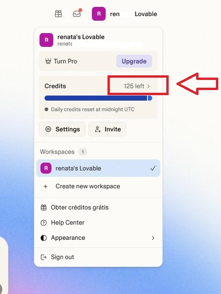Click the plus icon for new workspace
This screenshot has height=294, width=221.
[45, 187]
